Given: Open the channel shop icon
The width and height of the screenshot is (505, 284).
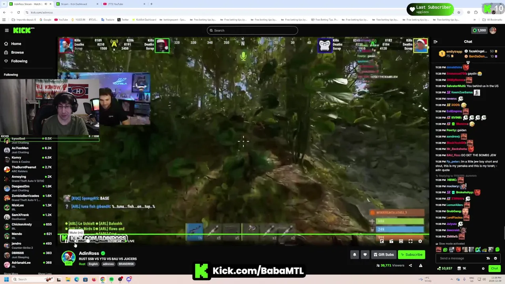Looking at the screenshot, I should tap(459, 269).
